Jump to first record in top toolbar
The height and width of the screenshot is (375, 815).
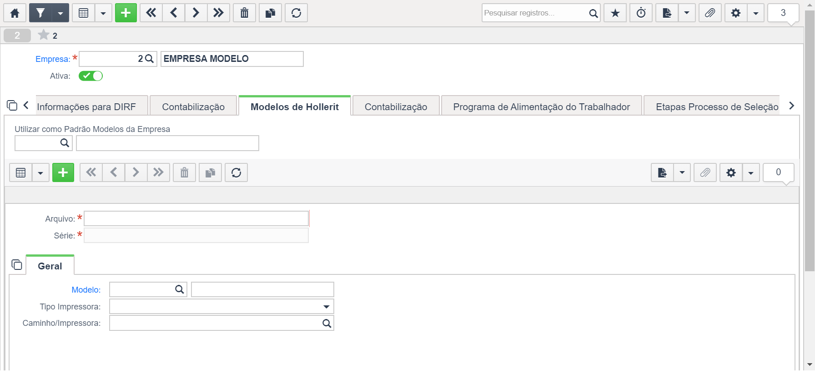[151, 13]
